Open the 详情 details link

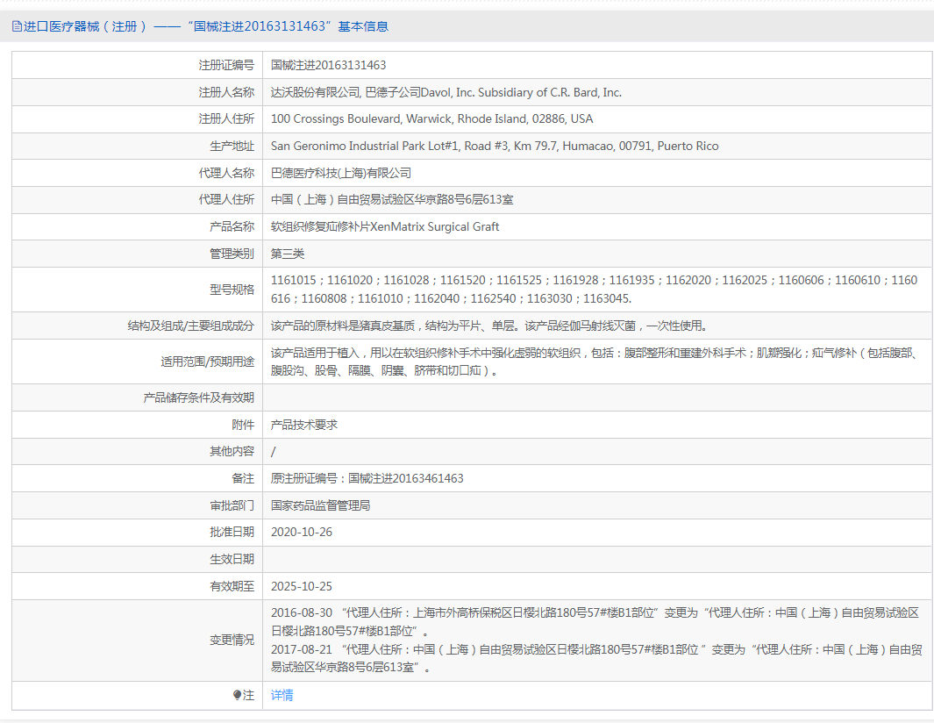282,695
